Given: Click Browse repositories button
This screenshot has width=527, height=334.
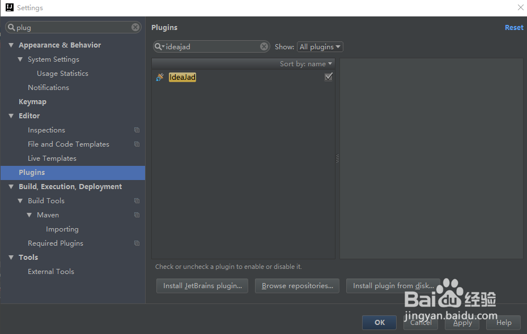Looking at the screenshot, I should [297, 286].
